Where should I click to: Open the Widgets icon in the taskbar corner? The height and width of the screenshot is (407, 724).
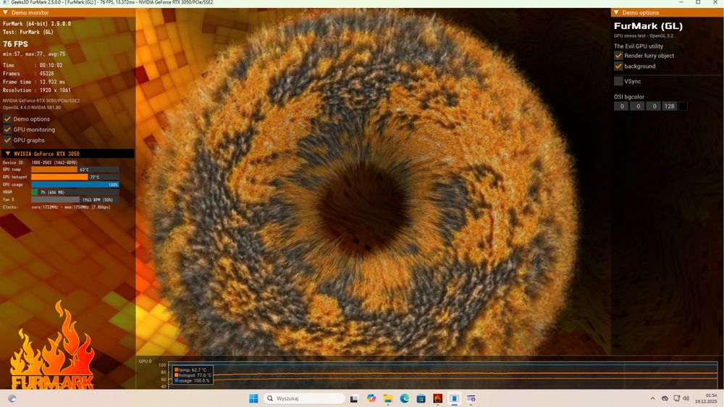(12, 398)
